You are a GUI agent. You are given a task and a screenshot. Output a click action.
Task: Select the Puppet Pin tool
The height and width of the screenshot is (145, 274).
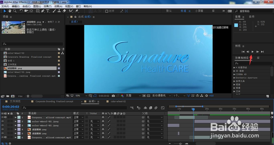coord(77,11)
